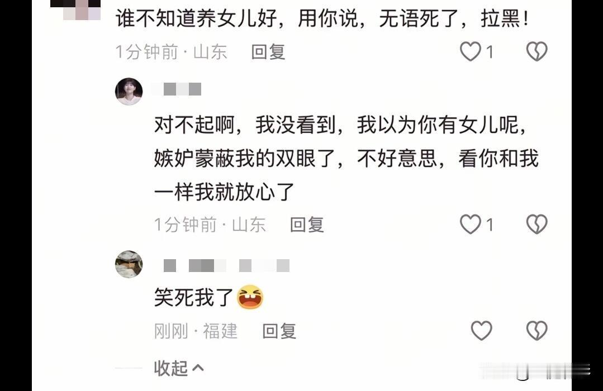
Task: Open avatar of the 笑死我了 commenter
Action: coord(129,265)
